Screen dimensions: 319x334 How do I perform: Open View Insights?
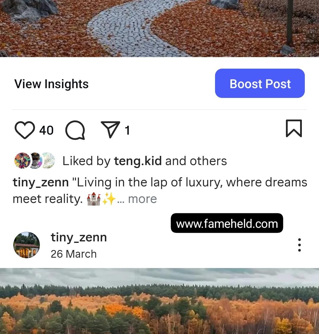51,84
